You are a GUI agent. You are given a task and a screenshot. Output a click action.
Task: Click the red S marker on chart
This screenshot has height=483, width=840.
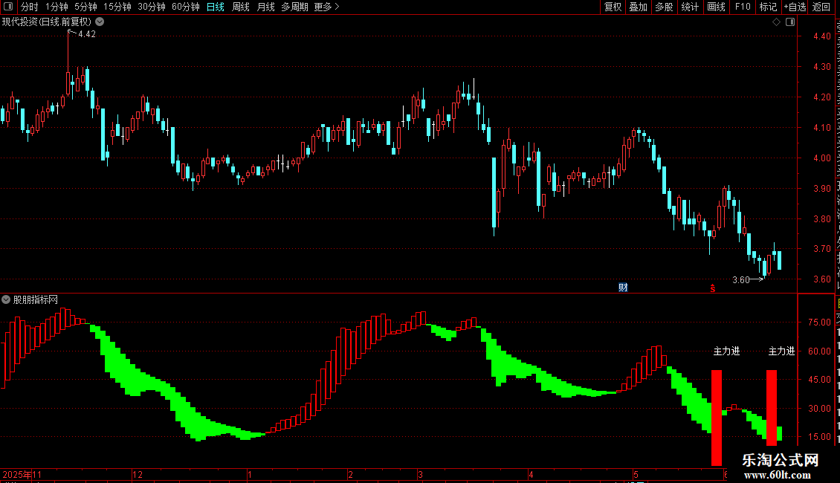(x=712, y=288)
